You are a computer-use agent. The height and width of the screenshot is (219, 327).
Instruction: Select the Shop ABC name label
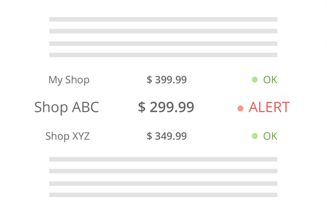tap(66, 107)
